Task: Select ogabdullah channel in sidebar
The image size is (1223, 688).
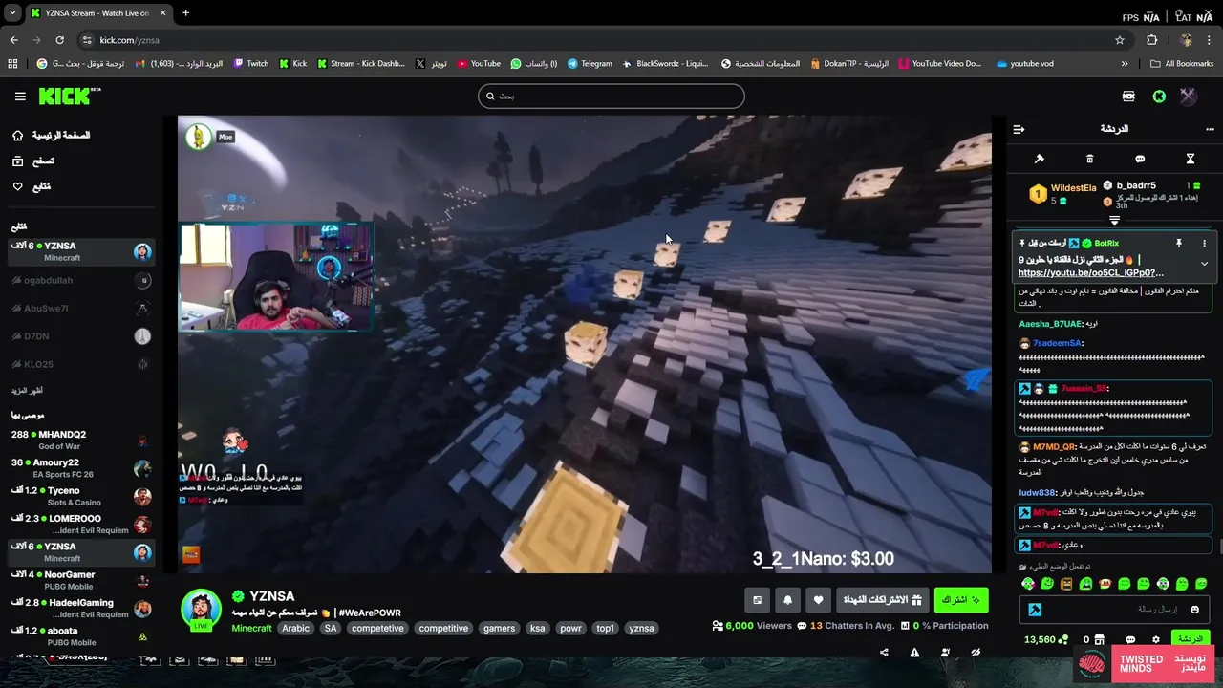Action: click(81, 280)
